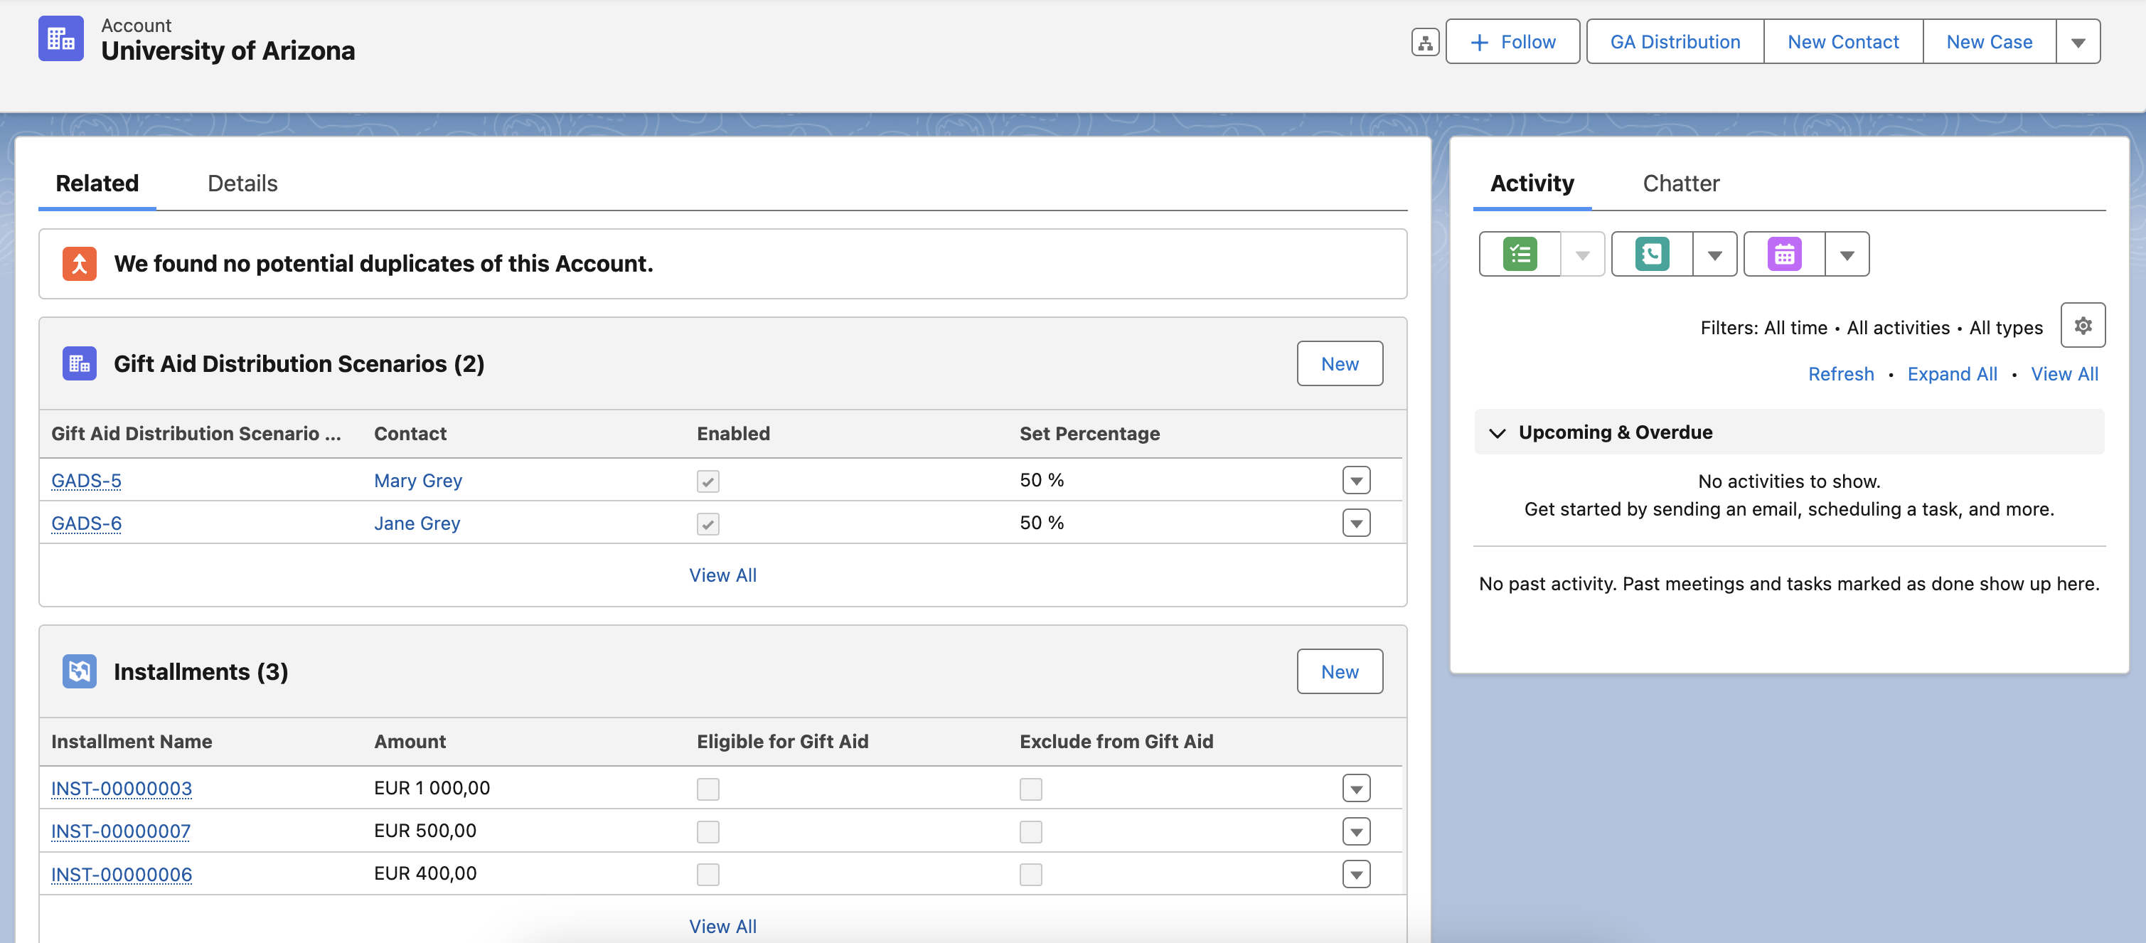Open the Mary Grey contact link
The image size is (2146, 943).
(418, 481)
